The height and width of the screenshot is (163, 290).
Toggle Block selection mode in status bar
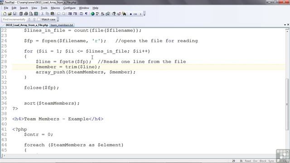[x=263, y=161]
